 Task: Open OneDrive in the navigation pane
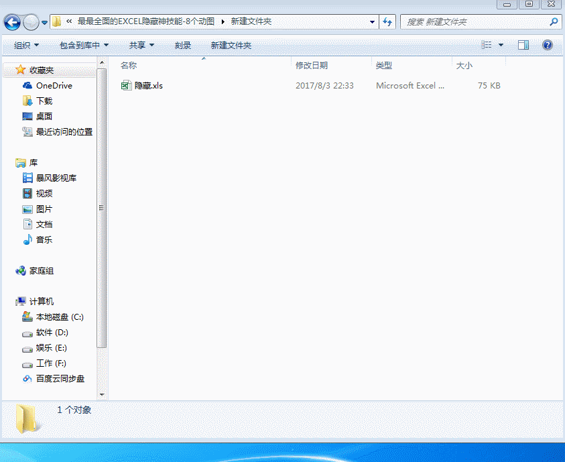(54, 85)
